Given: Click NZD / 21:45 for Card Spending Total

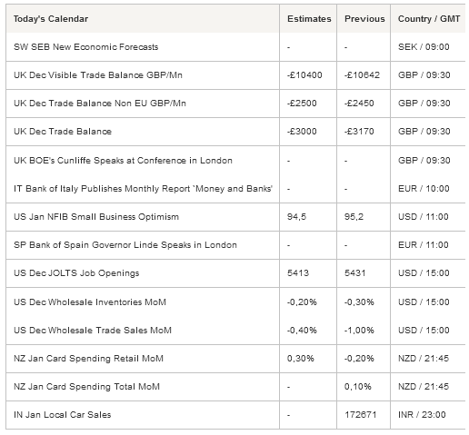Looking at the screenshot, I should point(424,387).
